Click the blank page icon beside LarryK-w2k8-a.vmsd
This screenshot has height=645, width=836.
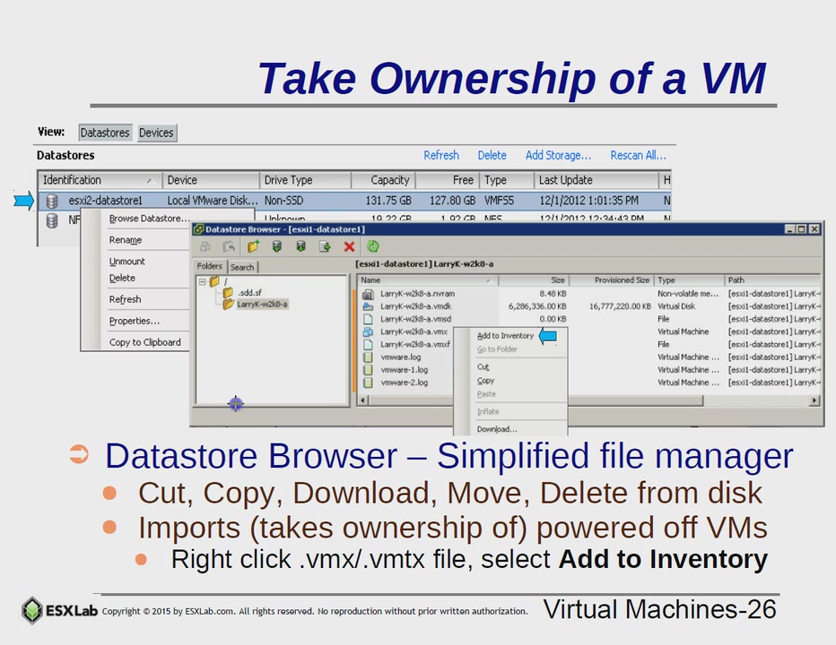point(368,319)
